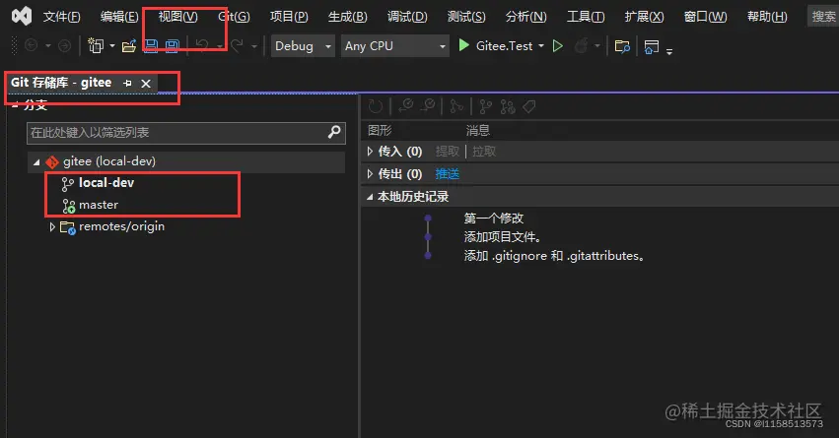Open the 帮助(H) menu
Screen dimensions: 839x438
pyautogui.click(x=767, y=17)
